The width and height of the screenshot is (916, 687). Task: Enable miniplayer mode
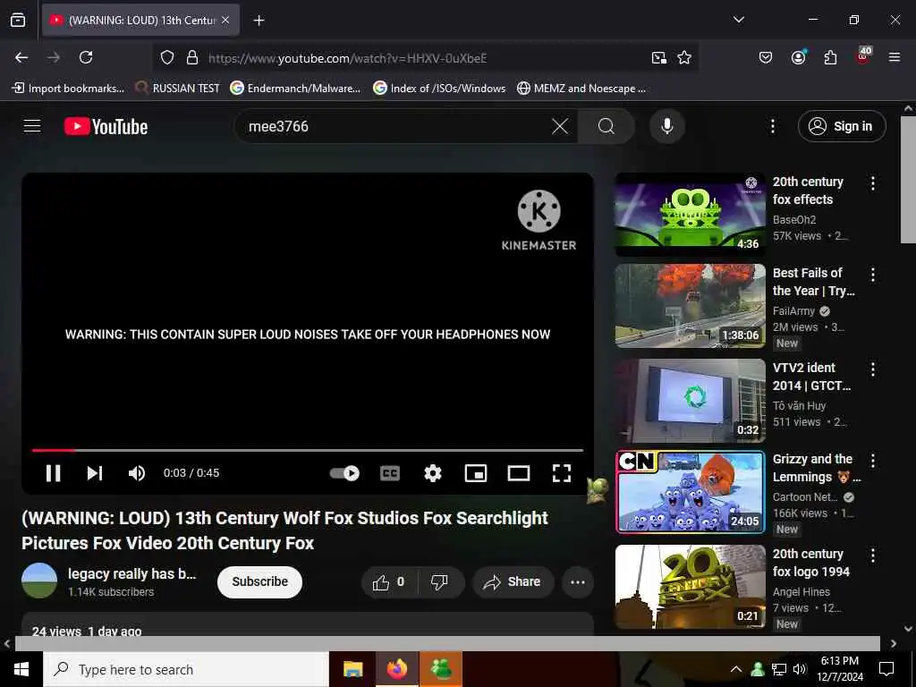coord(476,472)
